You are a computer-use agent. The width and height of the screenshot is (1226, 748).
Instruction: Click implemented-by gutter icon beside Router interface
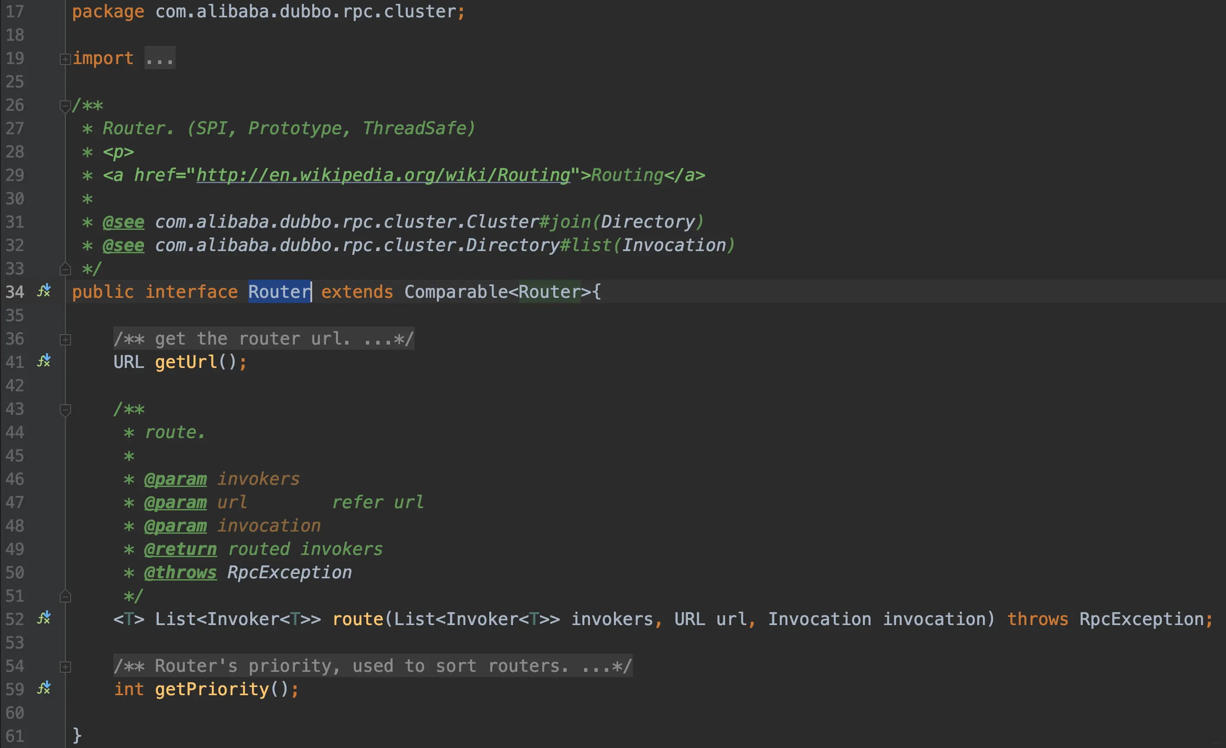point(44,290)
